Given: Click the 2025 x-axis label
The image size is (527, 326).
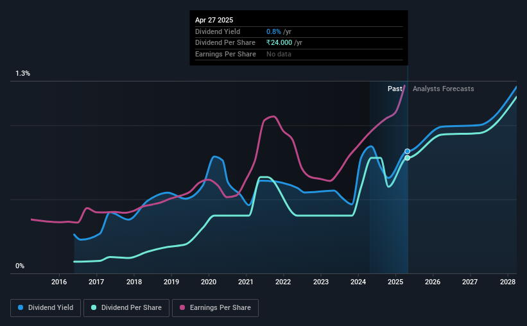Looking at the screenshot, I should pos(395,282).
